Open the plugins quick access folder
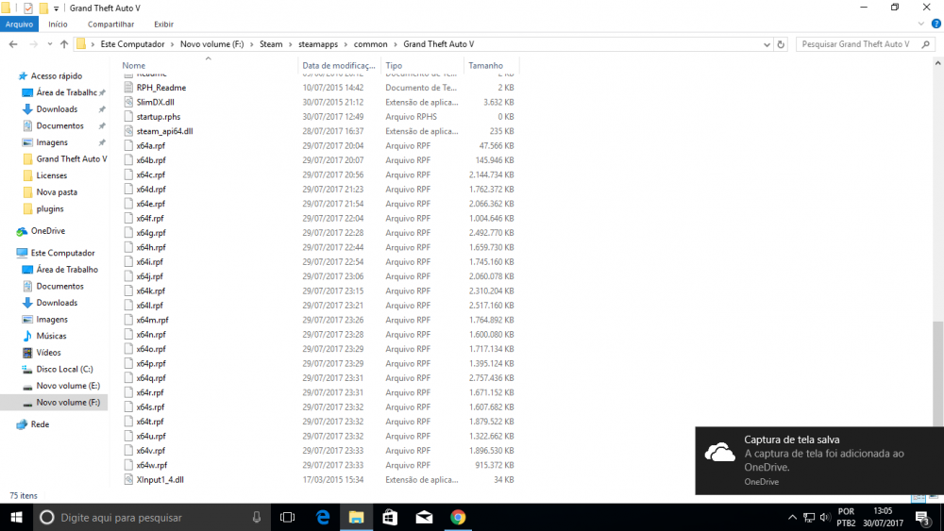The image size is (944, 531). click(49, 208)
